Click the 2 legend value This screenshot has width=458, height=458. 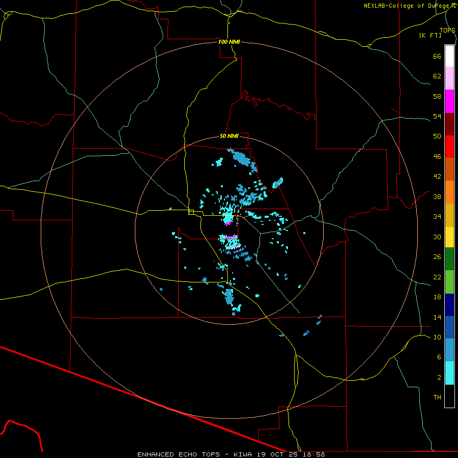coord(439,378)
